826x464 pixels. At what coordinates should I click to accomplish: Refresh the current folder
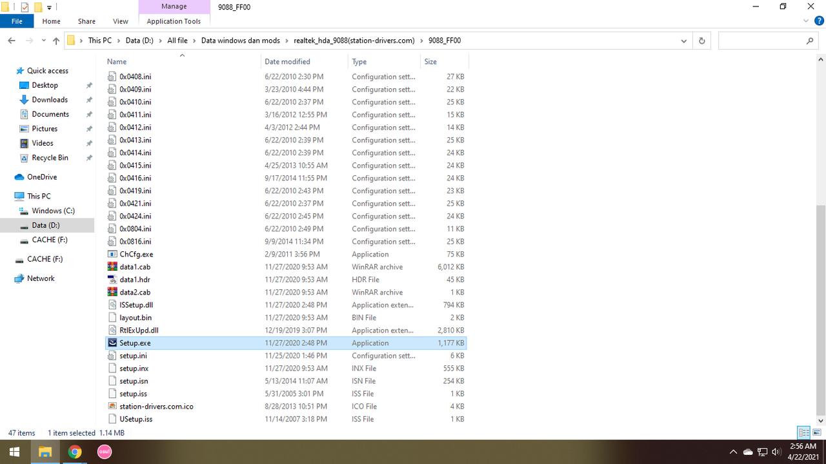702,41
